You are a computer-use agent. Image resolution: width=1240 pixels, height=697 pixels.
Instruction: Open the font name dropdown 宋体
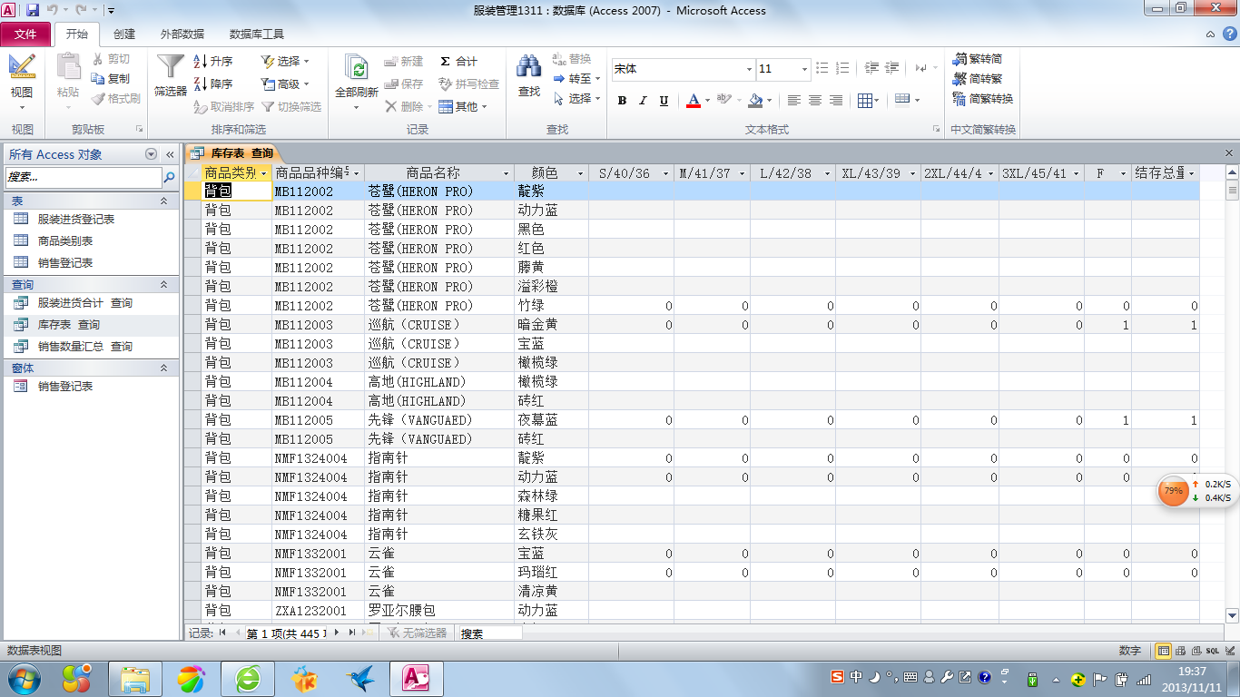749,69
